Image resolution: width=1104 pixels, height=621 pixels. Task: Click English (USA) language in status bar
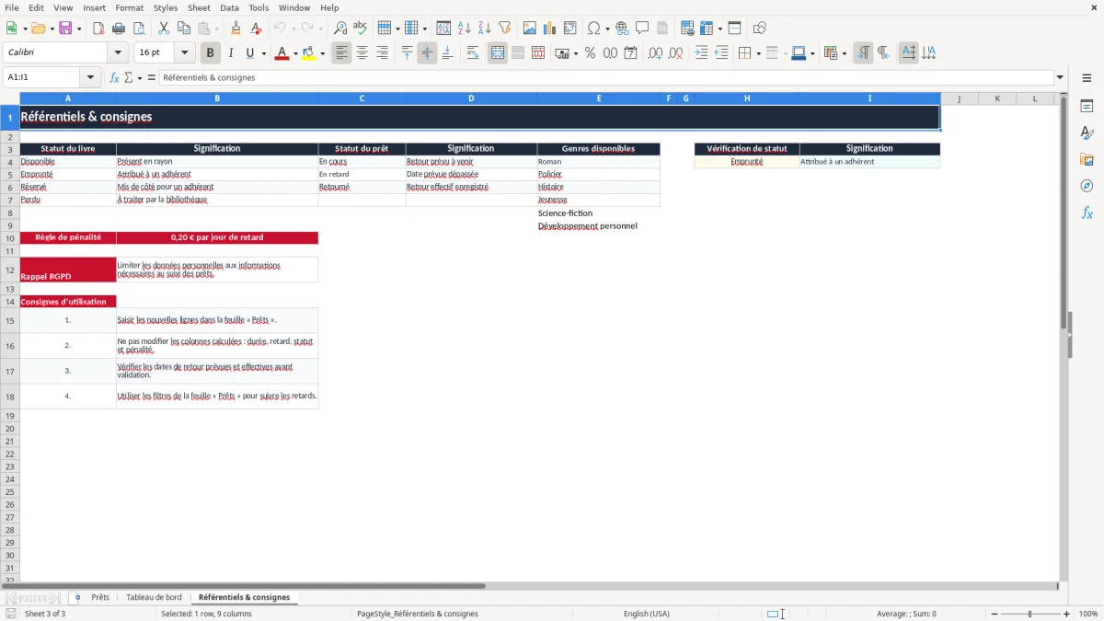646,614
